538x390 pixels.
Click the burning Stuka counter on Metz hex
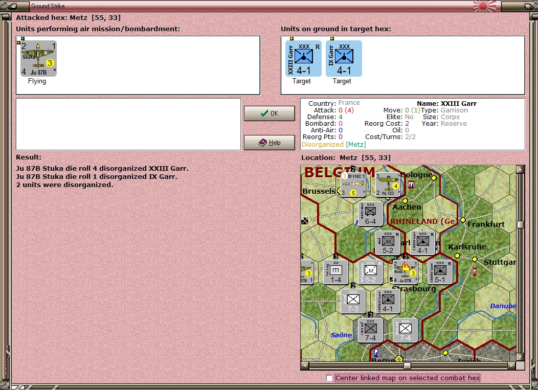click(405, 272)
